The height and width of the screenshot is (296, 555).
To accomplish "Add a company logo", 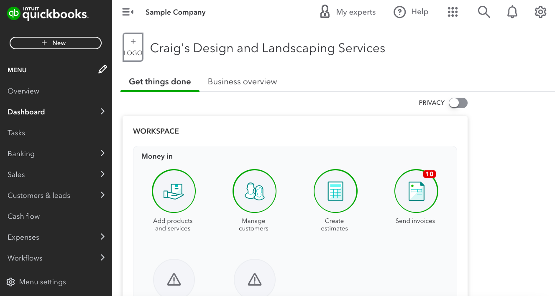I will (133, 47).
